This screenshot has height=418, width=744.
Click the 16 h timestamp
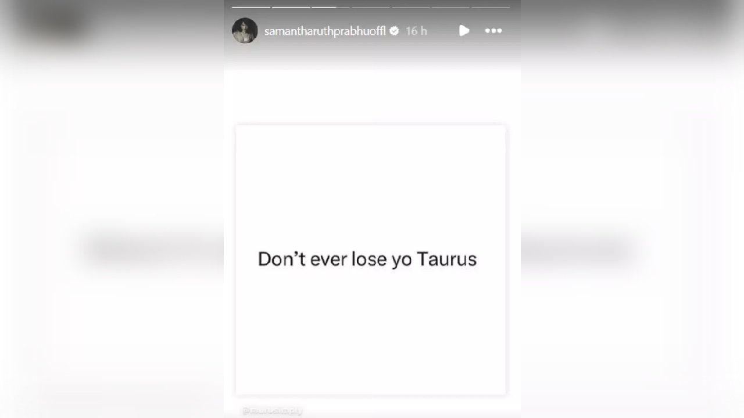tap(416, 31)
